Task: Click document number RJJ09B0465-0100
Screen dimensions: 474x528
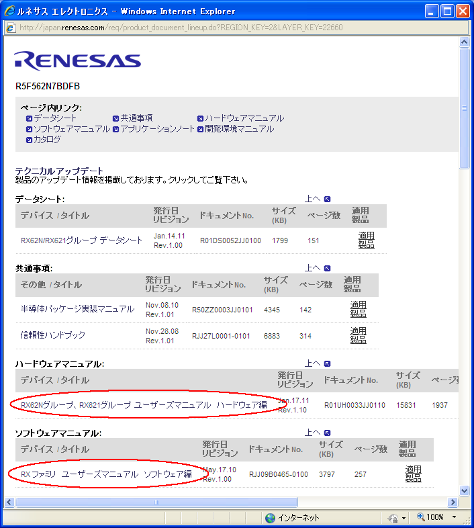Action: (279, 474)
